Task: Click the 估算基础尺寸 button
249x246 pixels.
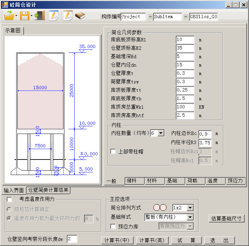Action: tap(226, 219)
